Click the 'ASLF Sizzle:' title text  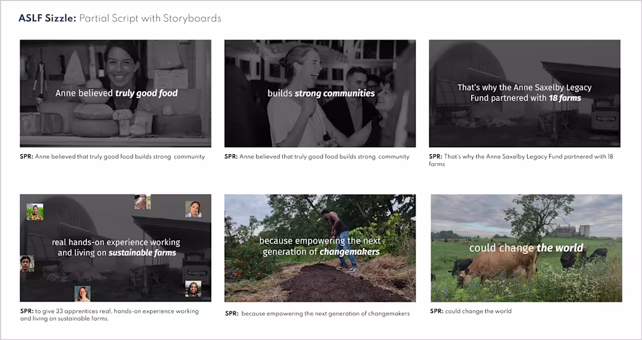[x=47, y=19]
